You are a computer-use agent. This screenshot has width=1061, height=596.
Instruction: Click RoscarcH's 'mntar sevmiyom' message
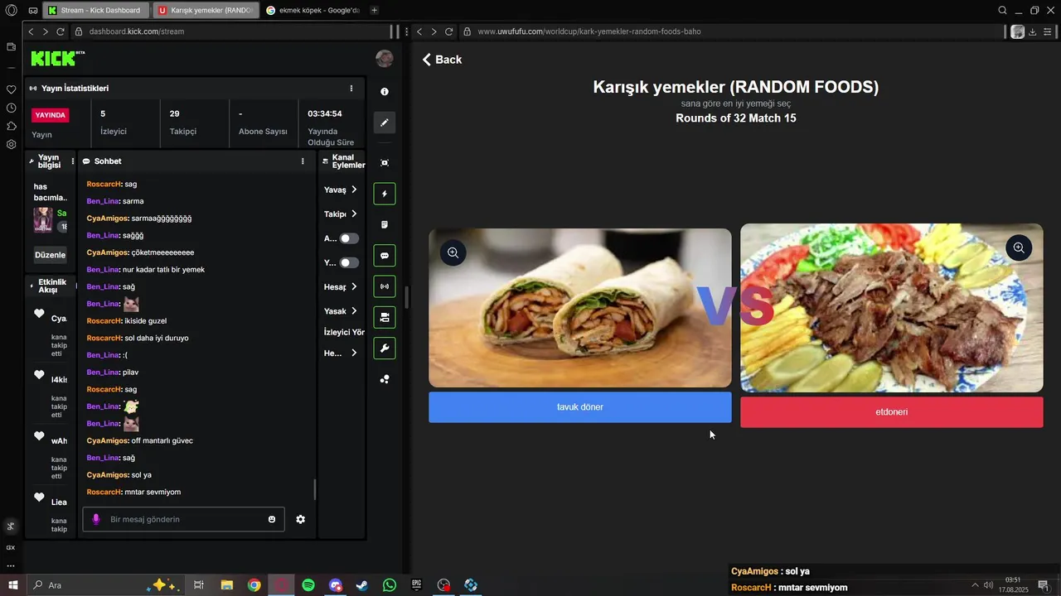133,492
